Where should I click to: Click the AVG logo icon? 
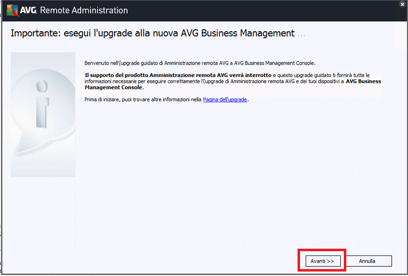pos(12,10)
